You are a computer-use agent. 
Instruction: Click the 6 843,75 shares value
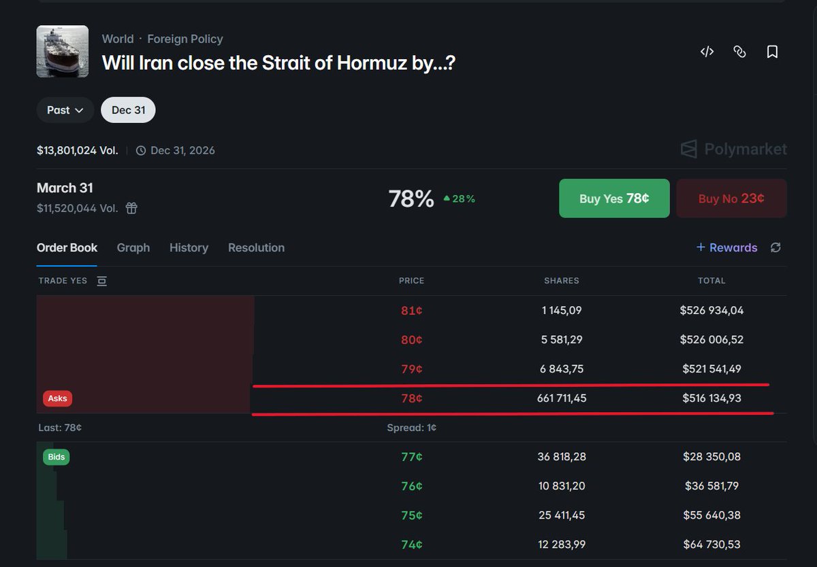tap(562, 369)
